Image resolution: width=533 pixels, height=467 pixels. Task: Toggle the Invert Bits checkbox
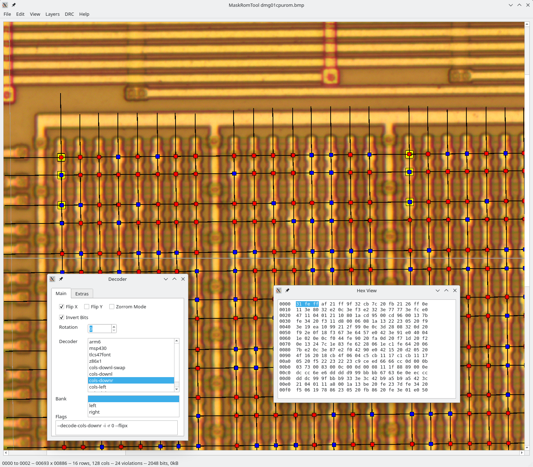(62, 317)
